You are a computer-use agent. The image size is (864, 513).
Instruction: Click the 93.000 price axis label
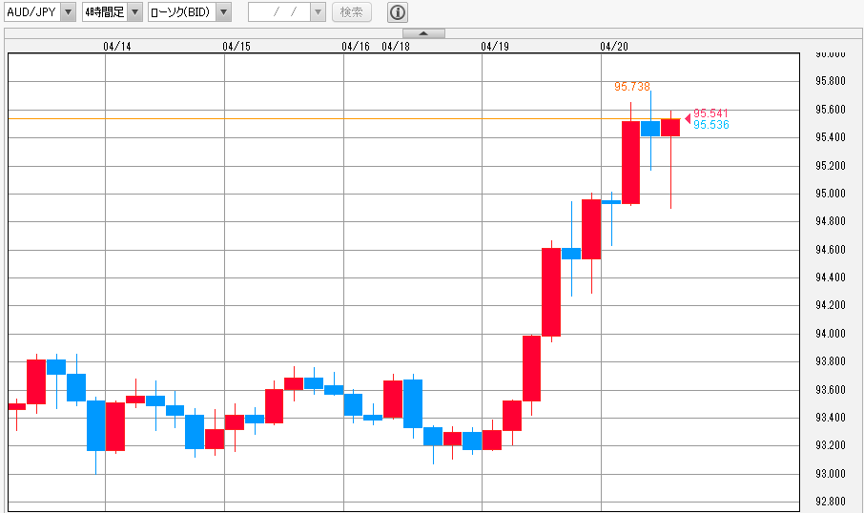click(831, 473)
